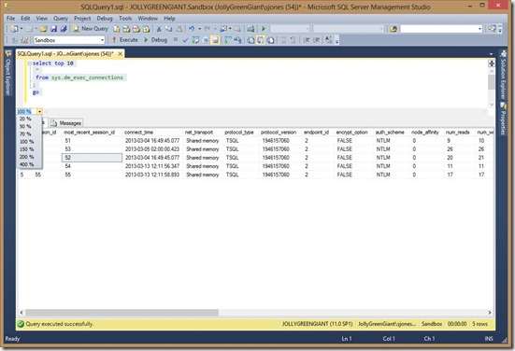
Task: Click the Query Options icon
Action: coord(206,40)
